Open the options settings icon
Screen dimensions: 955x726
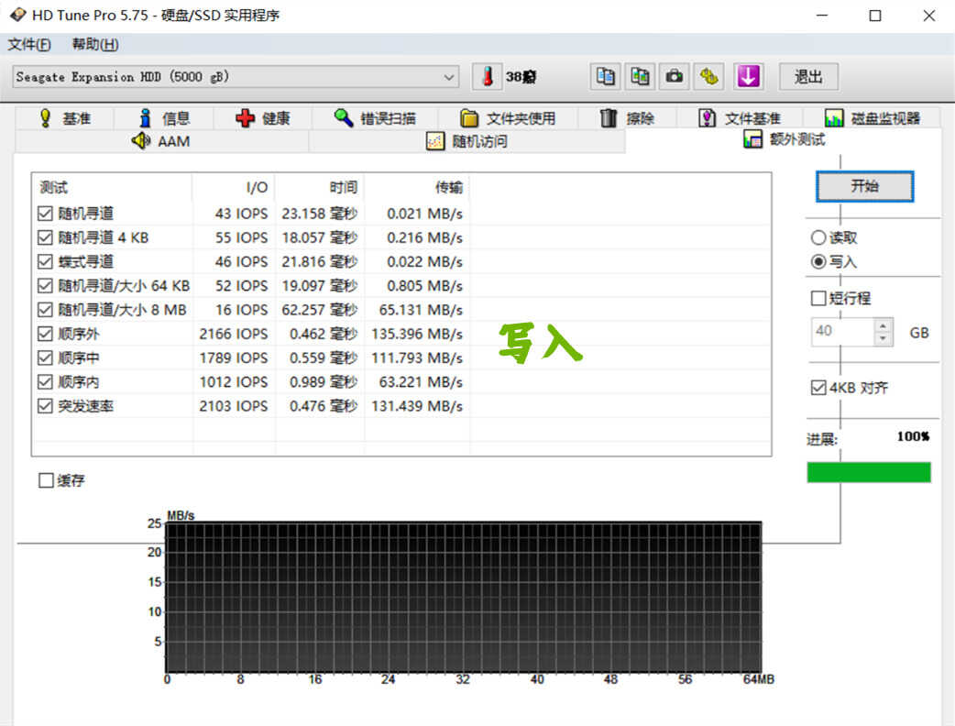click(x=709, y=77)
